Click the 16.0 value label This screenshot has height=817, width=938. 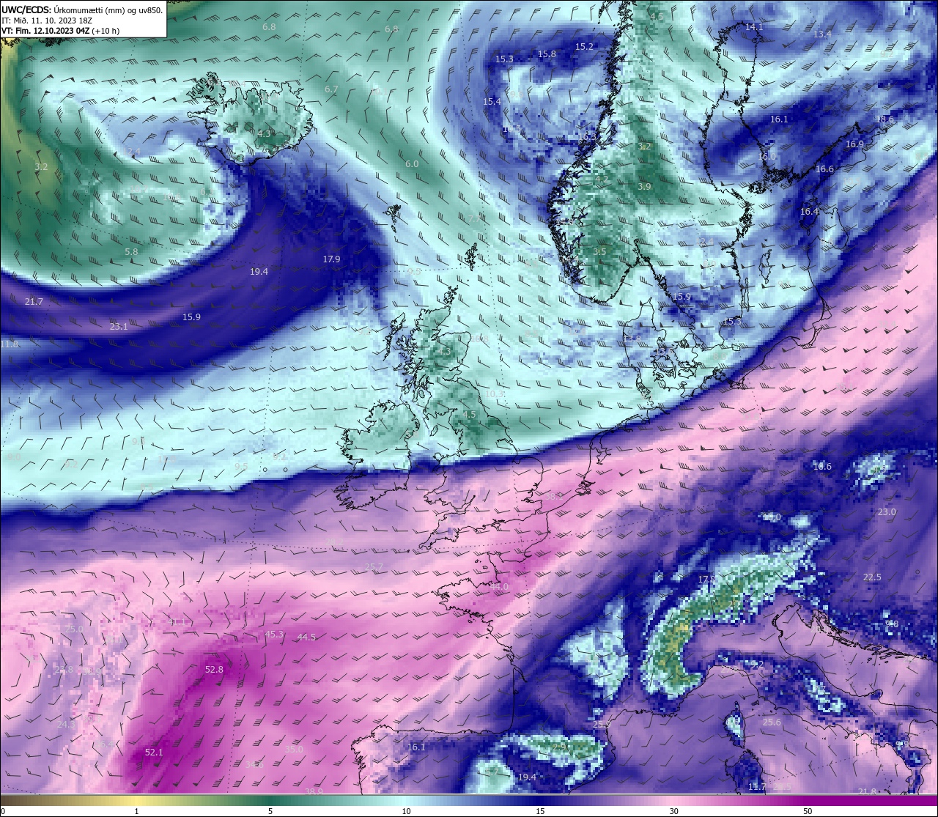(x=767, y=156)
